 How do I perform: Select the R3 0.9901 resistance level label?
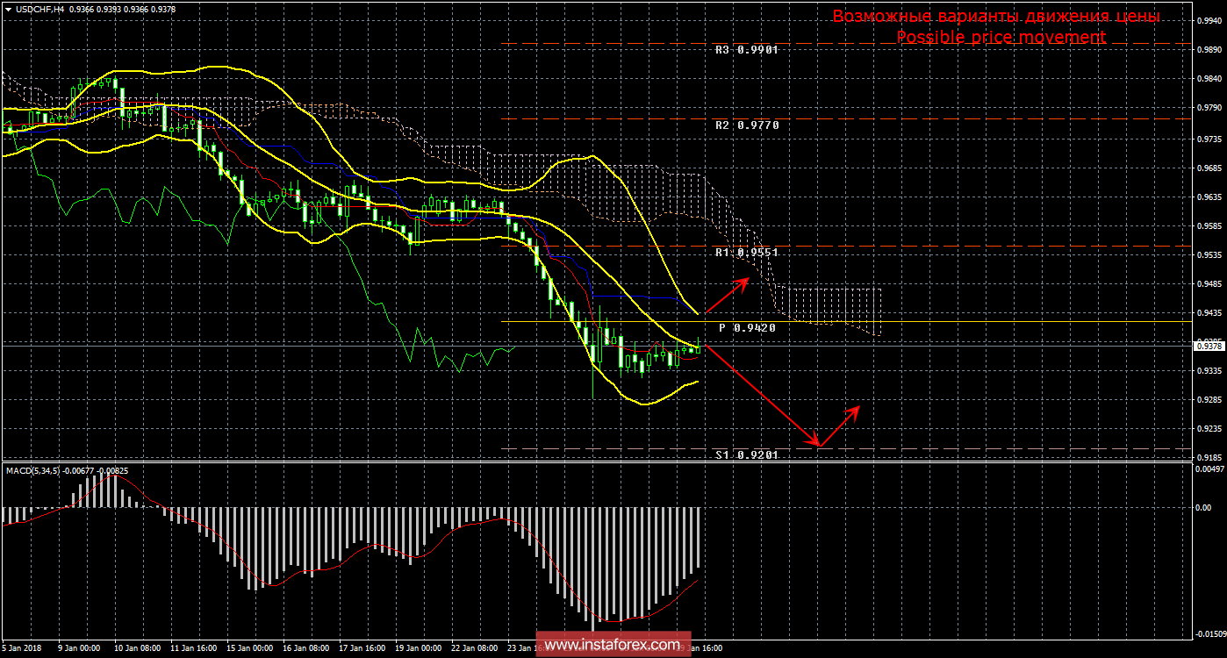pyautogui.click(x=747, y=50)
